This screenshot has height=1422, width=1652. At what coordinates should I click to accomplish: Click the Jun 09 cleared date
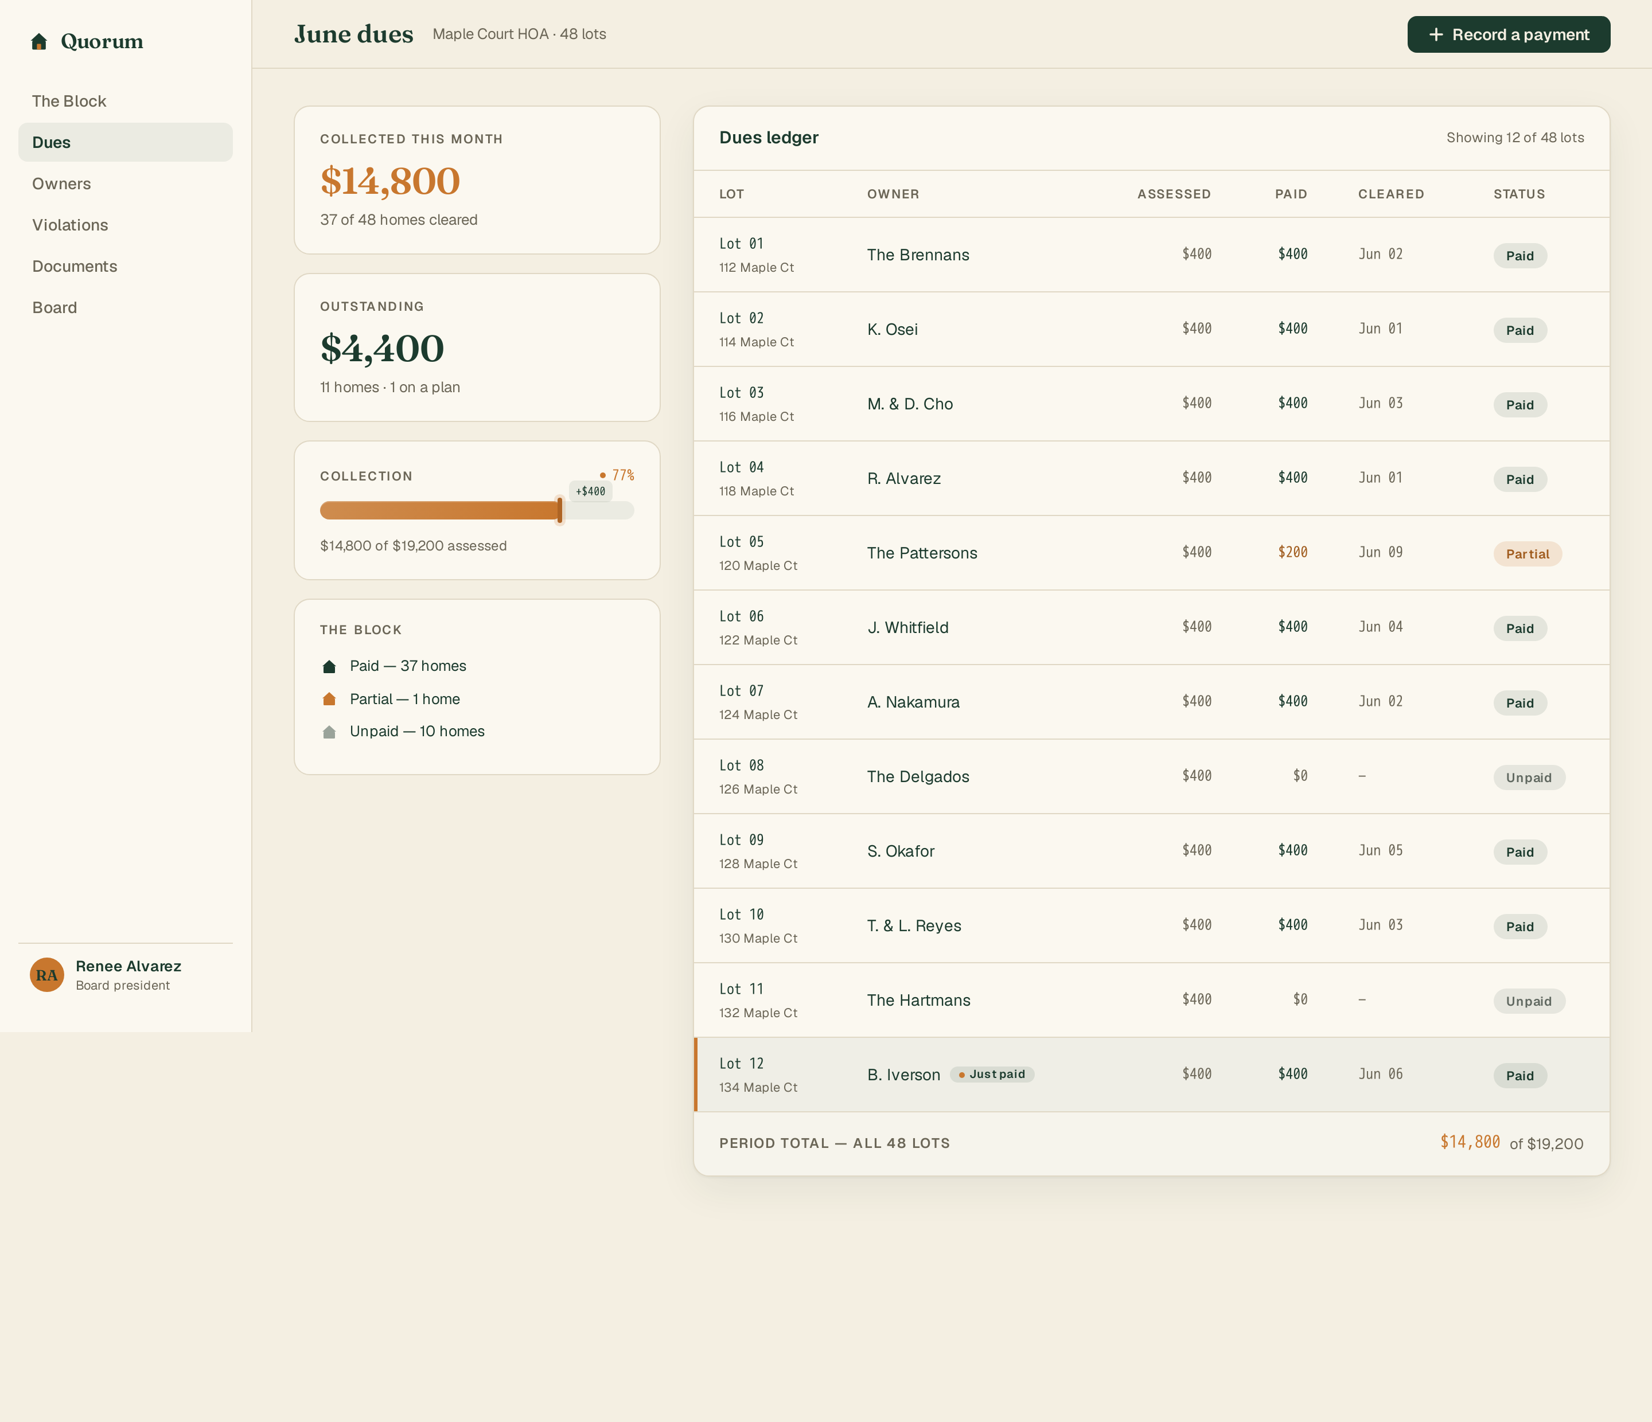tap(1380, 552)
